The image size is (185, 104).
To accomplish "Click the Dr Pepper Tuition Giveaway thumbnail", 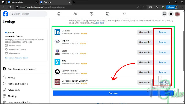I will [x=57, y=82].
